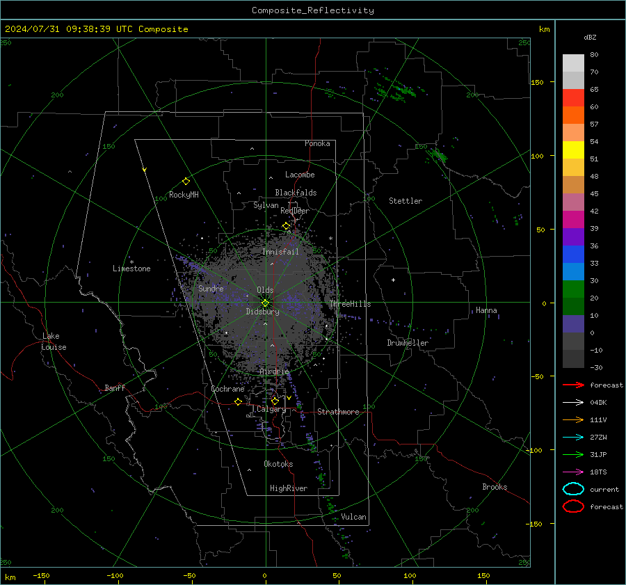Click the 'Strathmore' city label
The width and height of the screenshot is (626, 585).
[338, 412]
